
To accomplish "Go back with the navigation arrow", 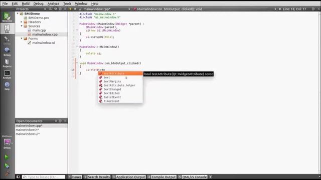I will (x=70, y=9).
